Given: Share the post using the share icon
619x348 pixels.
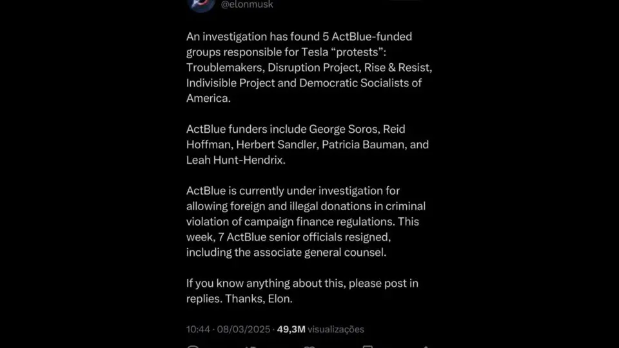Looking at the screenshot, I should tap(426, 347).
